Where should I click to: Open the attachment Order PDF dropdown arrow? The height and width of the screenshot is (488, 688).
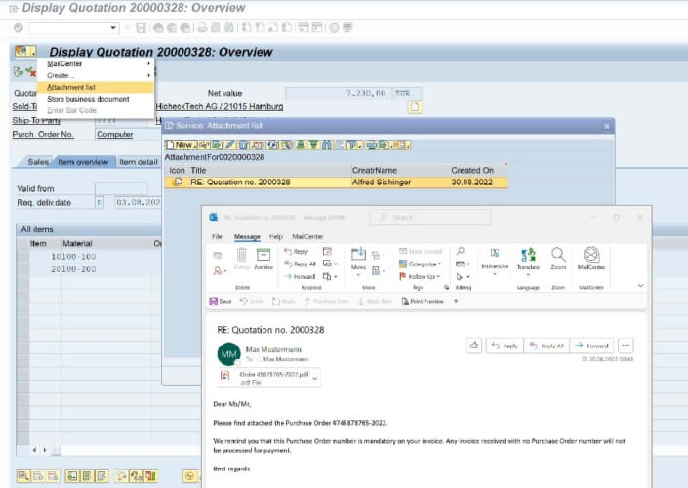tap(315, 378)
